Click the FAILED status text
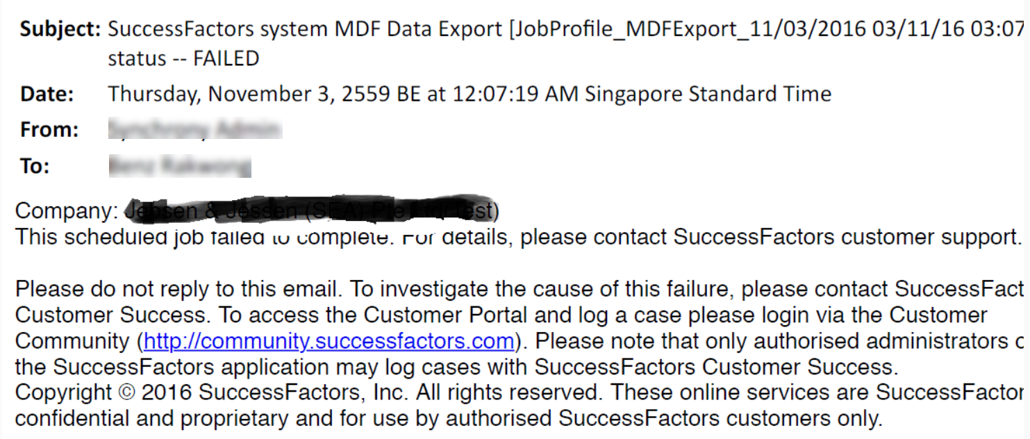Image resolution: width=1030 pixels, height=439 pixels. click(x=226, y=59)
